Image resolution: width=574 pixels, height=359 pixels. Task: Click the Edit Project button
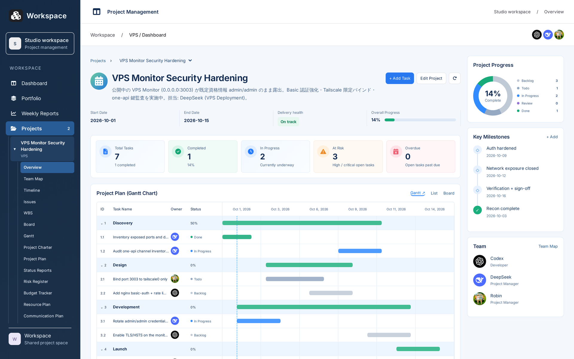coord(431,78)
